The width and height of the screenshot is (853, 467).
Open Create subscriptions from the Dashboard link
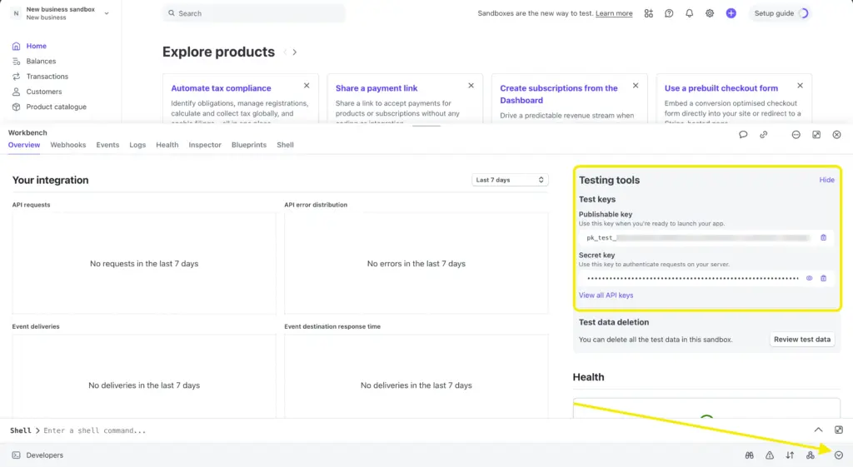click(x=559, y=94)
